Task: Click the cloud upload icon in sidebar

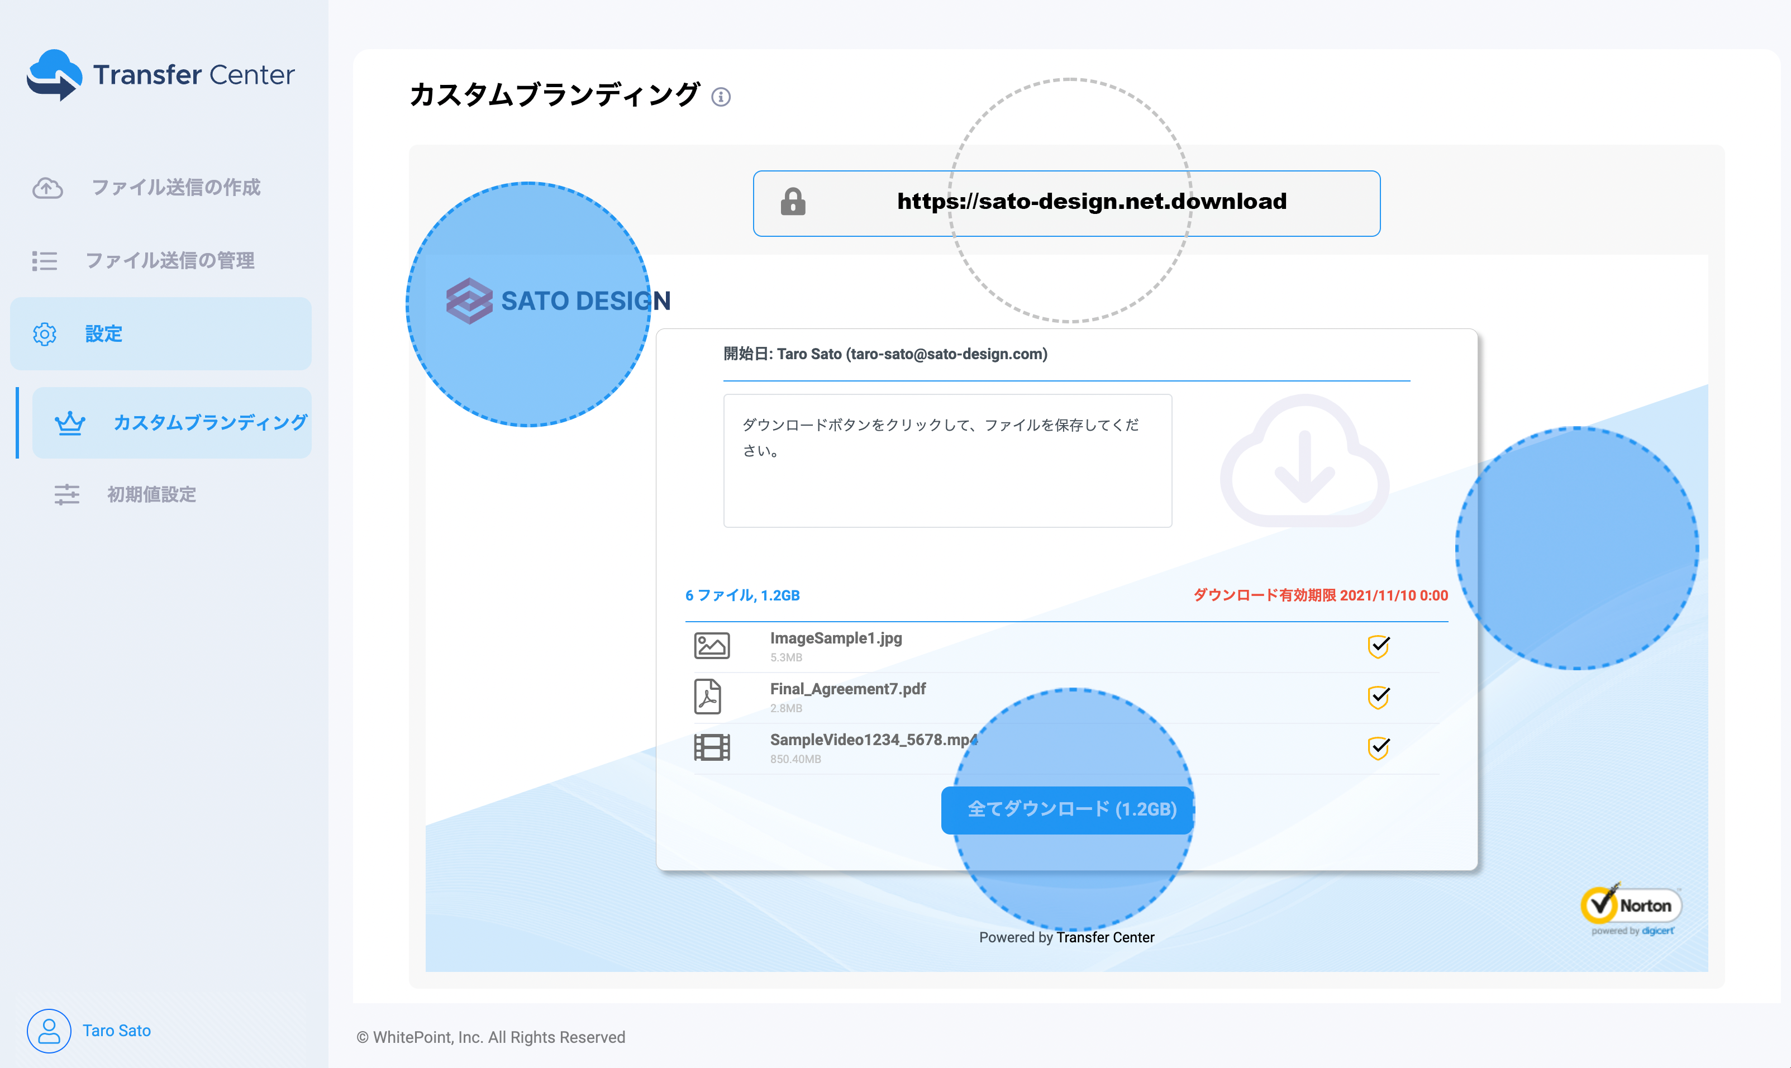Action: pos(47,188)
